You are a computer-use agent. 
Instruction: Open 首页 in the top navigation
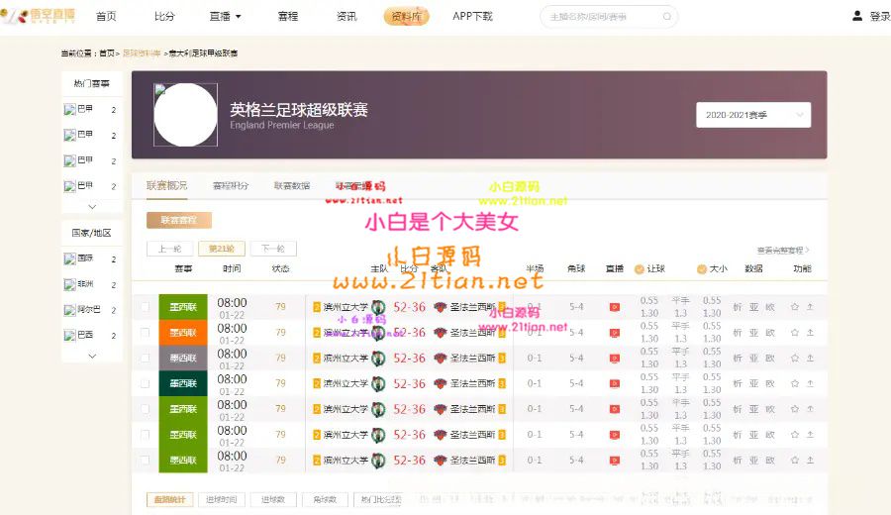pos(106,17)
